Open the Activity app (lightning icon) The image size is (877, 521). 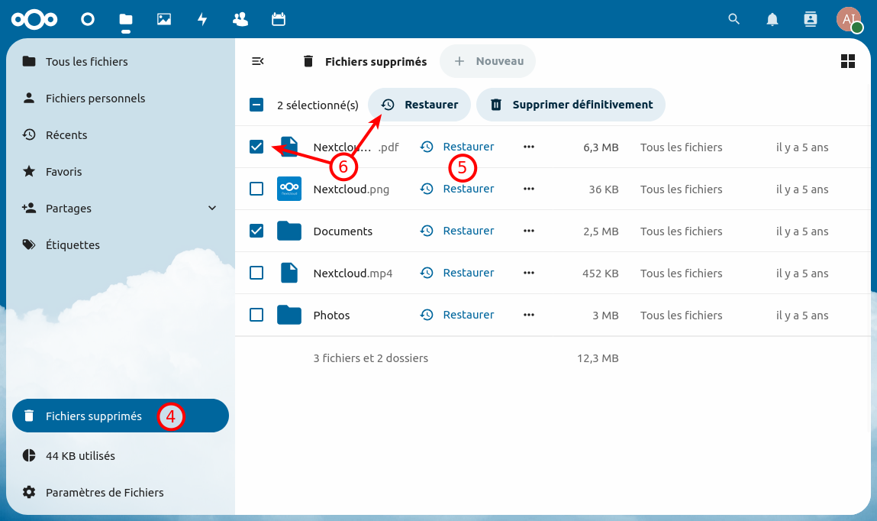pos(202,19)
